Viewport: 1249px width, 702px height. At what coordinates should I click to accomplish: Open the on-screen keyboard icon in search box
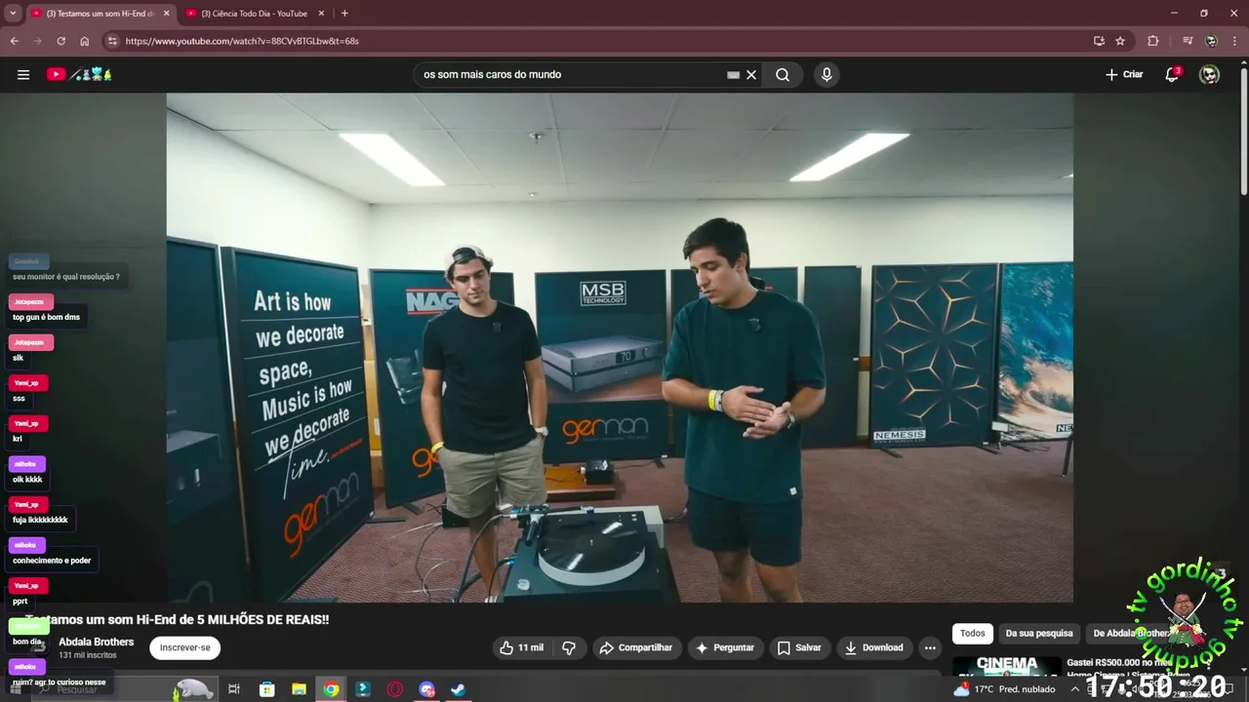click(733, 74)
